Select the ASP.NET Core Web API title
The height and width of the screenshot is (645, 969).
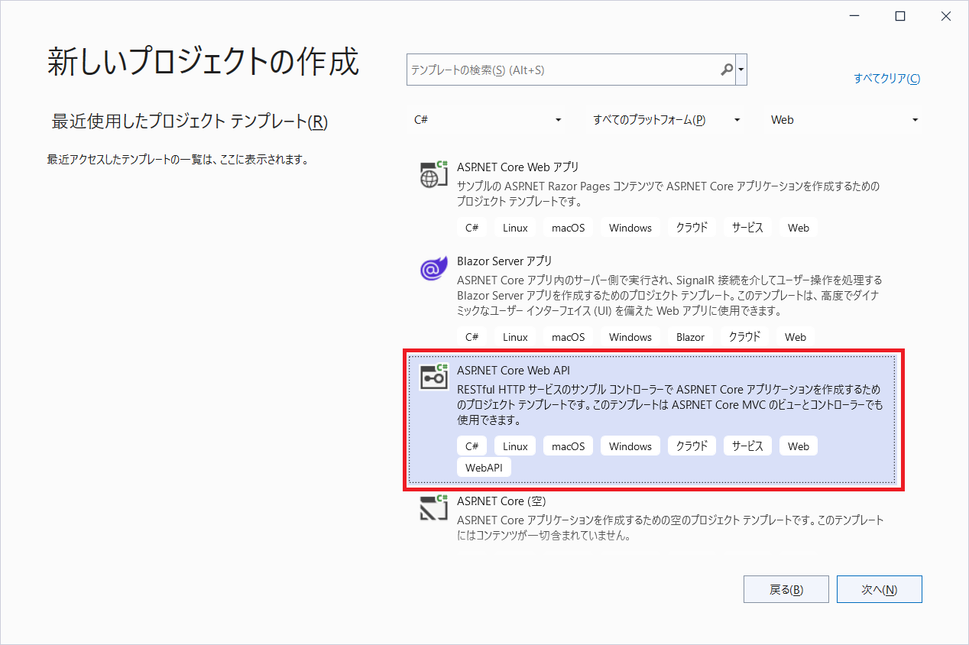[514, 371]
